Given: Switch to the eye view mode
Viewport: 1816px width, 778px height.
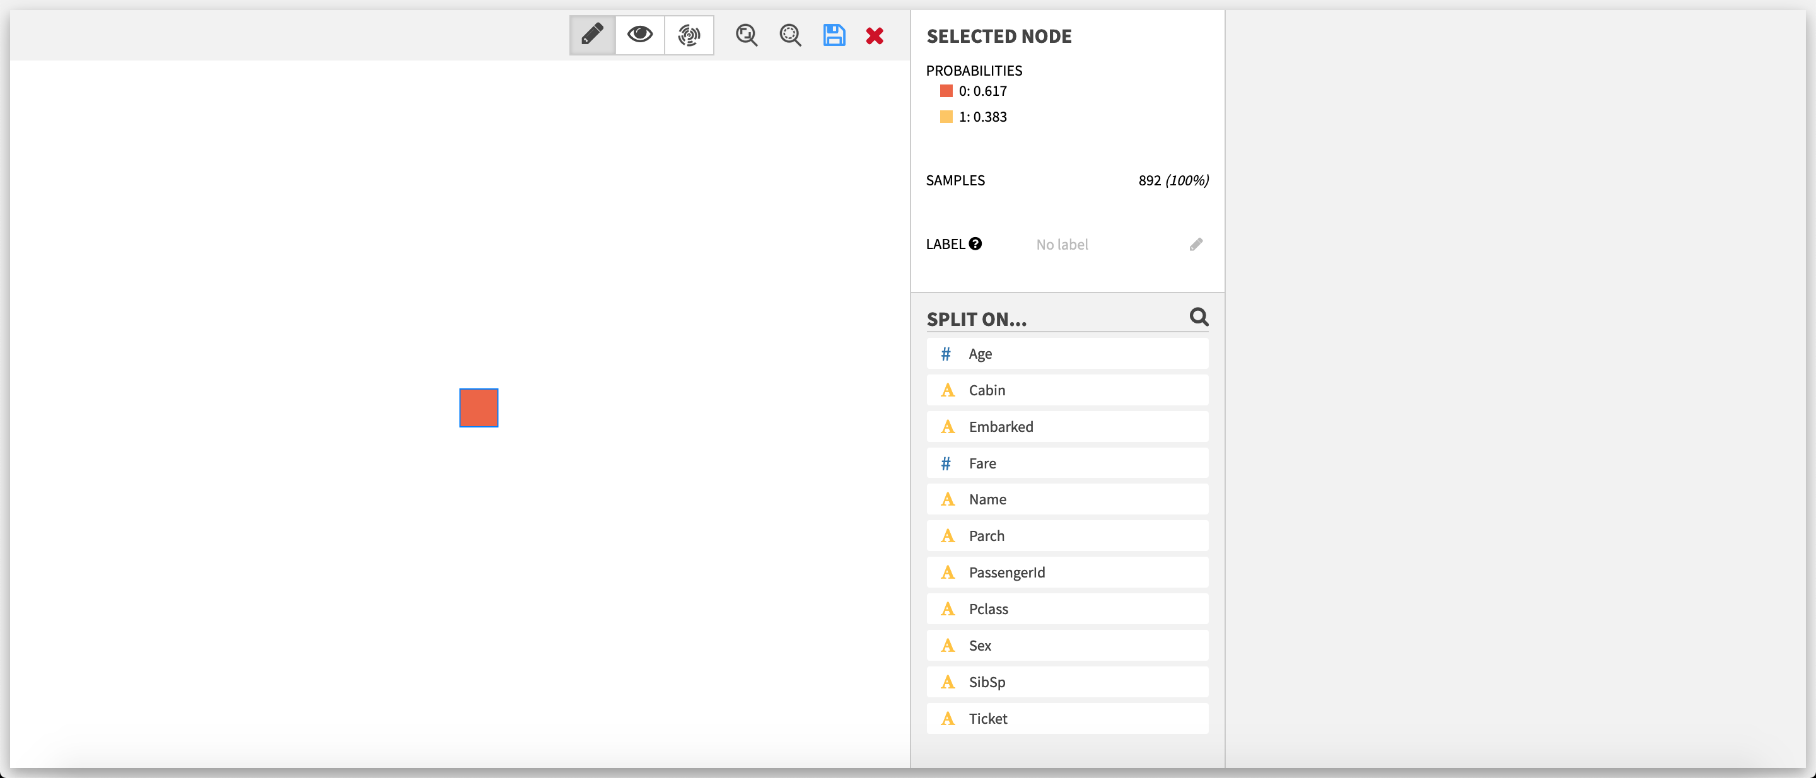Looking at the screenshot, I should click(639, 35).
